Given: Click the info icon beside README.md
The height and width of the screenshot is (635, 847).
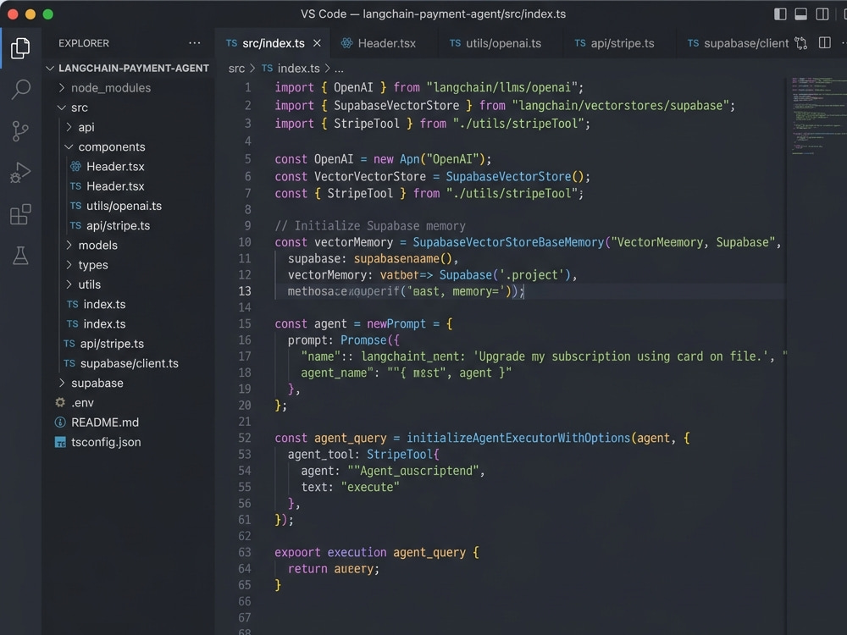Looking at the screenshot, I should pyautogui.click(x=60, y=422).
